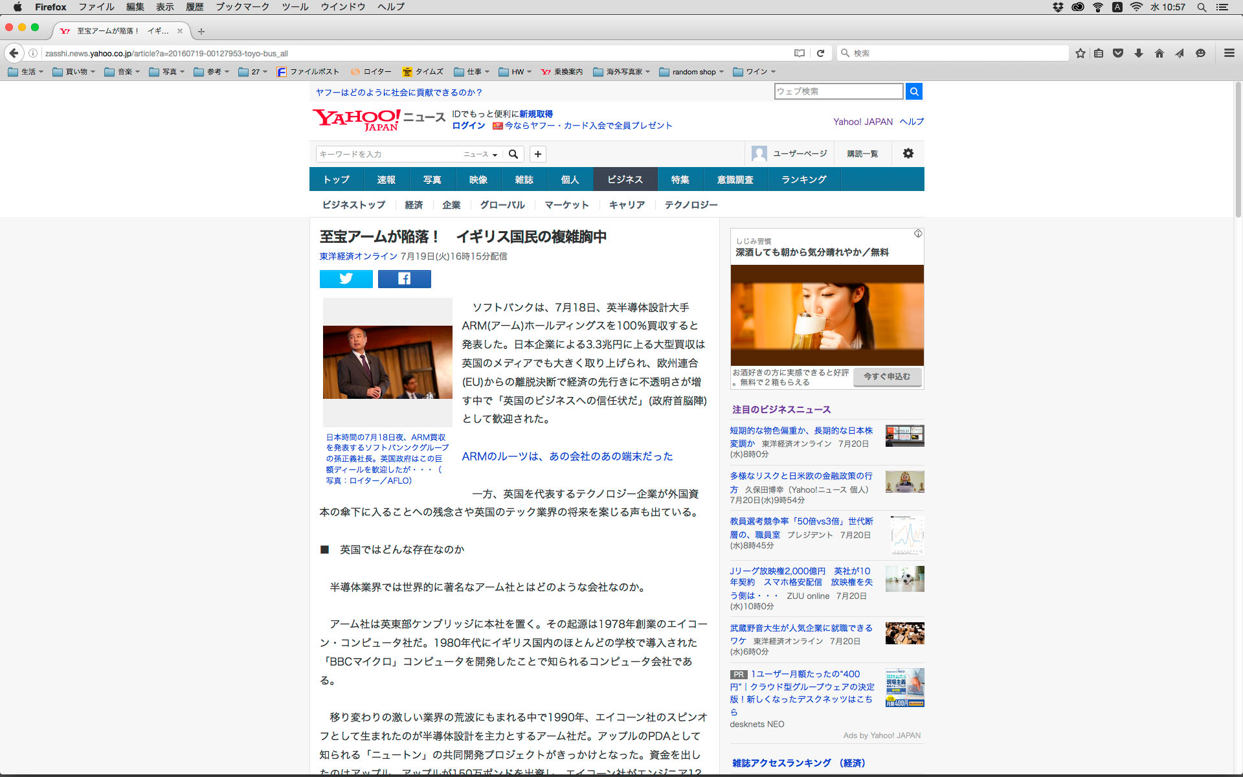
Task: Bookmark this page with the star icon
Action: [1080, 53]
